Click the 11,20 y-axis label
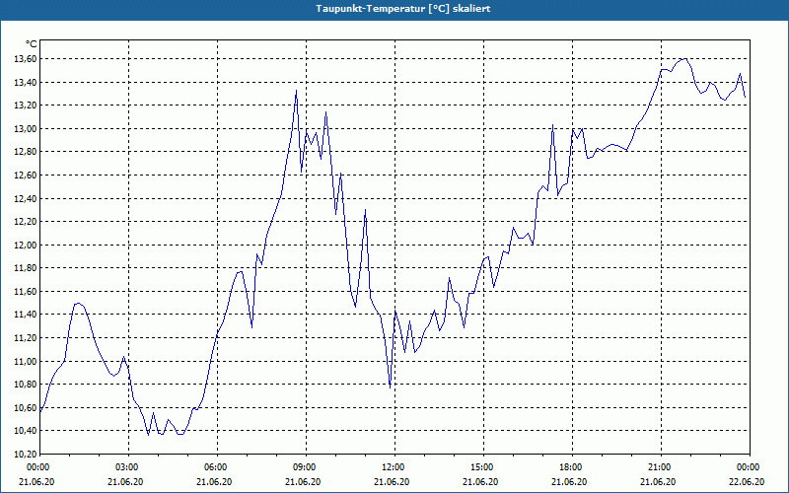Screen dimensions: 789x493 coord(26,337)
